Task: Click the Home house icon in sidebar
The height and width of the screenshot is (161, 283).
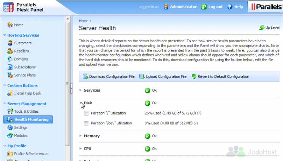Action: pyautogui.click(x=10, y=25)
